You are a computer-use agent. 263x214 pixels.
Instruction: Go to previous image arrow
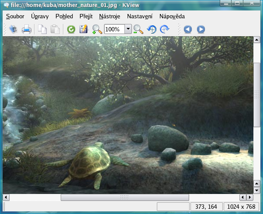point(188,29)
